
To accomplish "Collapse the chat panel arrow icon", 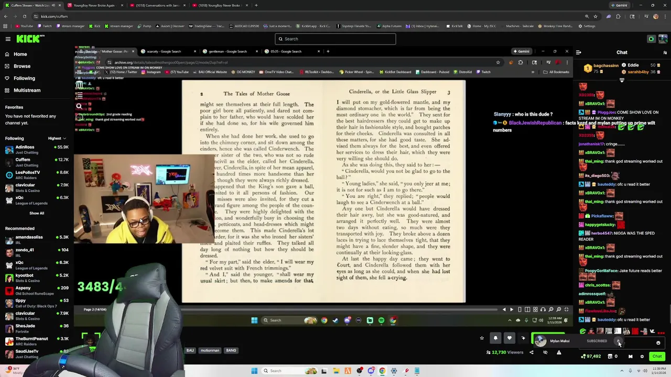I will (x=578, y=52).
